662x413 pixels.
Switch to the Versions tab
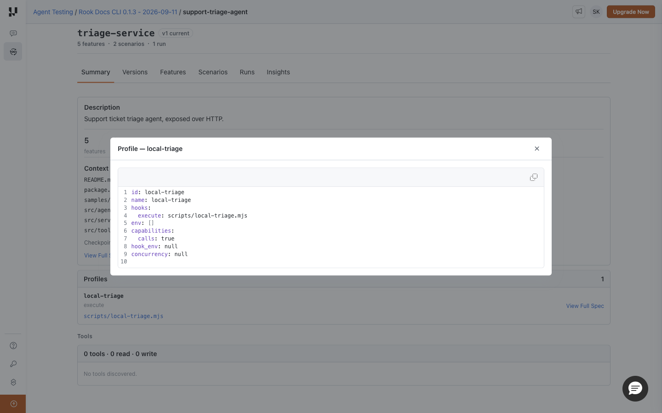[x=135, y=72]
